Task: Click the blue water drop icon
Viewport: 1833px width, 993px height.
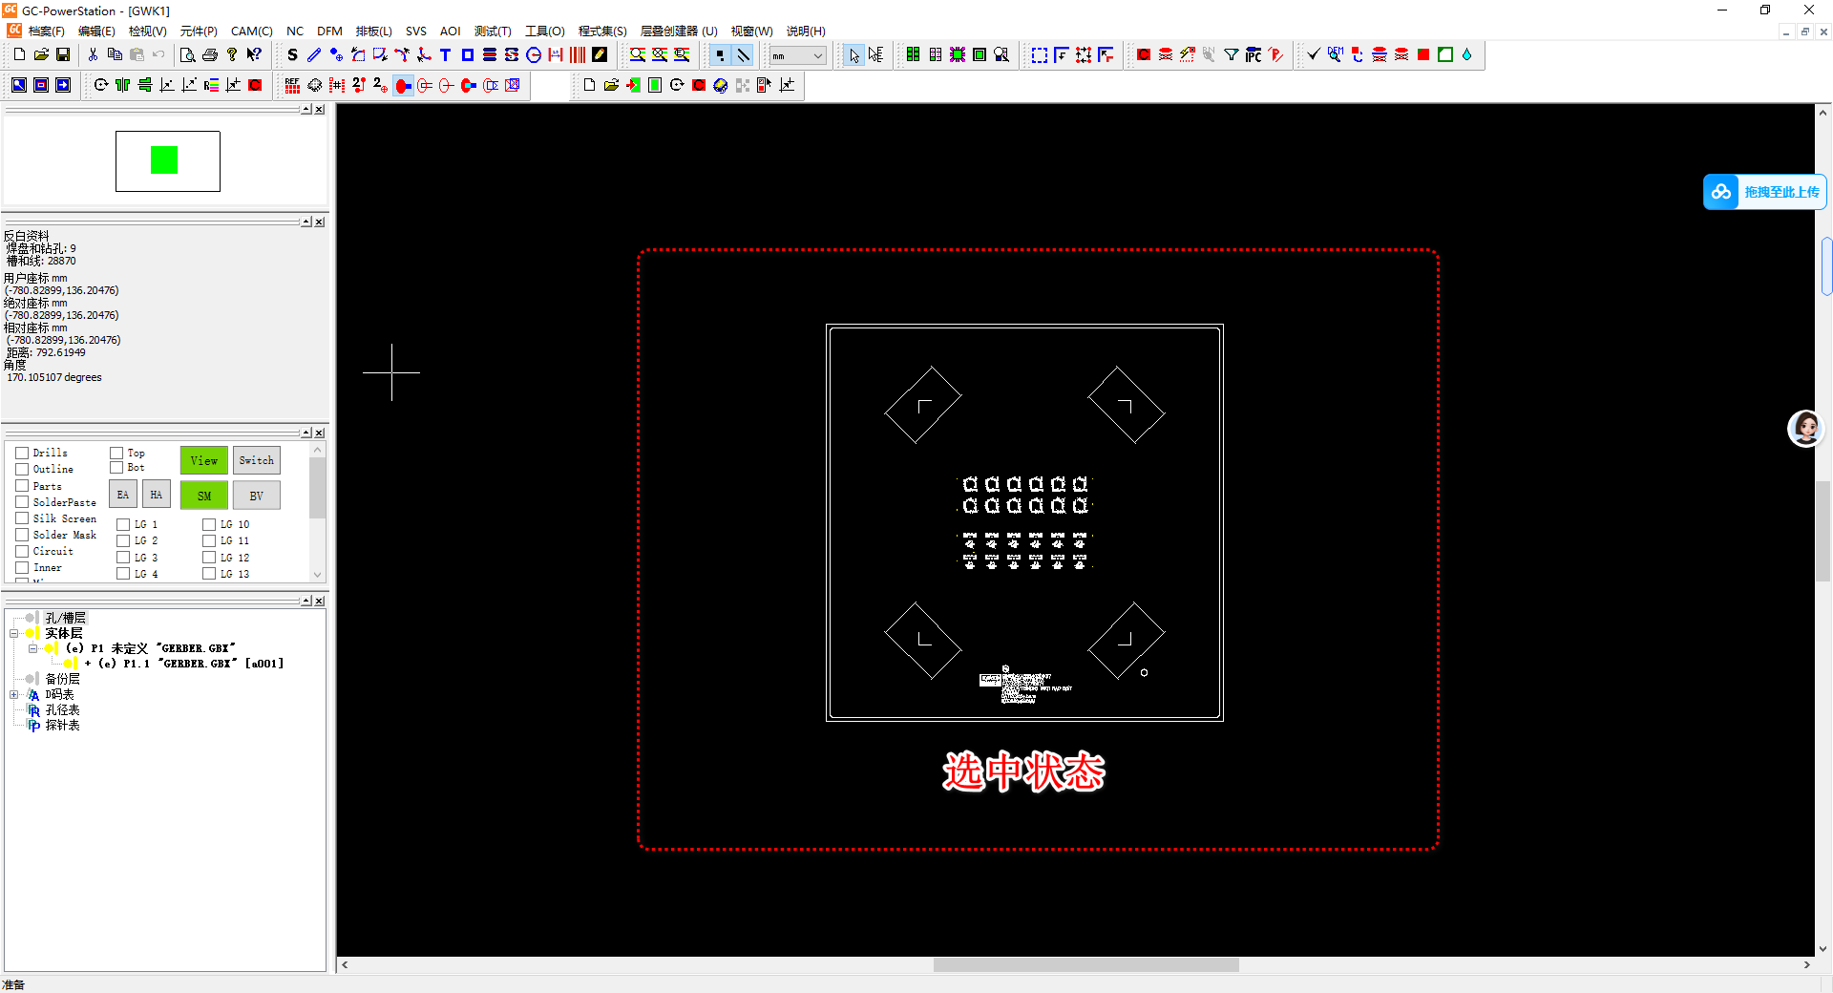Action: (1467, 55)
